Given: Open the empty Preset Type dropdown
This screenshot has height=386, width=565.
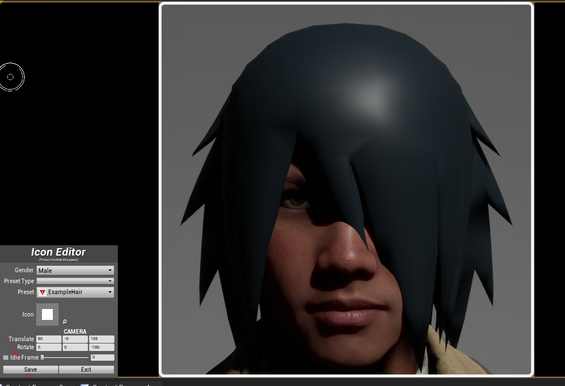Looking at the screenshot, I should click(x=75, y=281).
